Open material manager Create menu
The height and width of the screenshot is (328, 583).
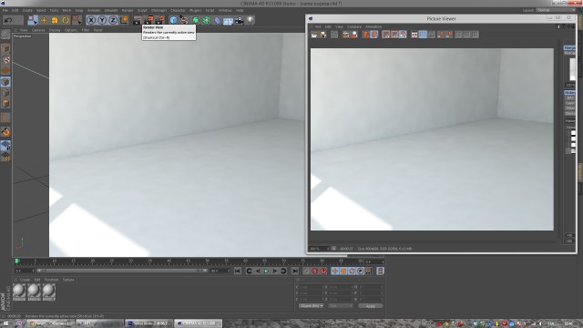pyautogui.click(x=25, y=280)
